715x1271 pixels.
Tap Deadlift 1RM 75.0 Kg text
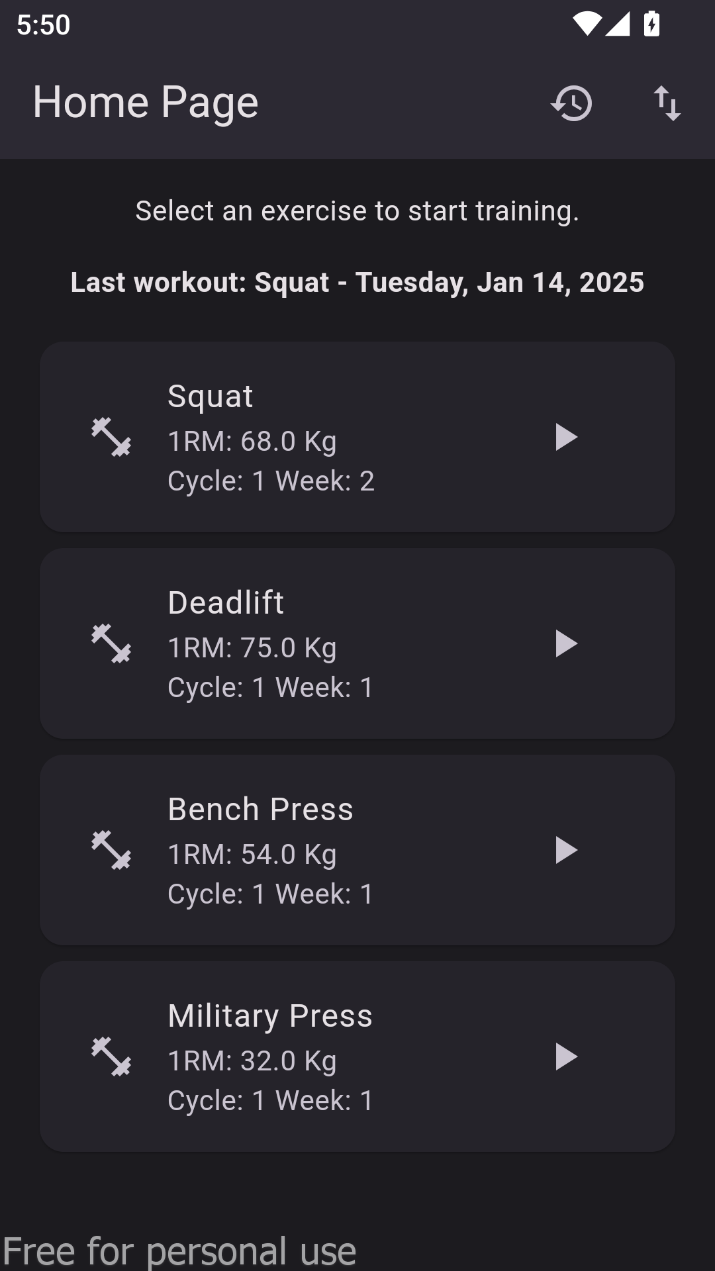[x=252, y=648]
